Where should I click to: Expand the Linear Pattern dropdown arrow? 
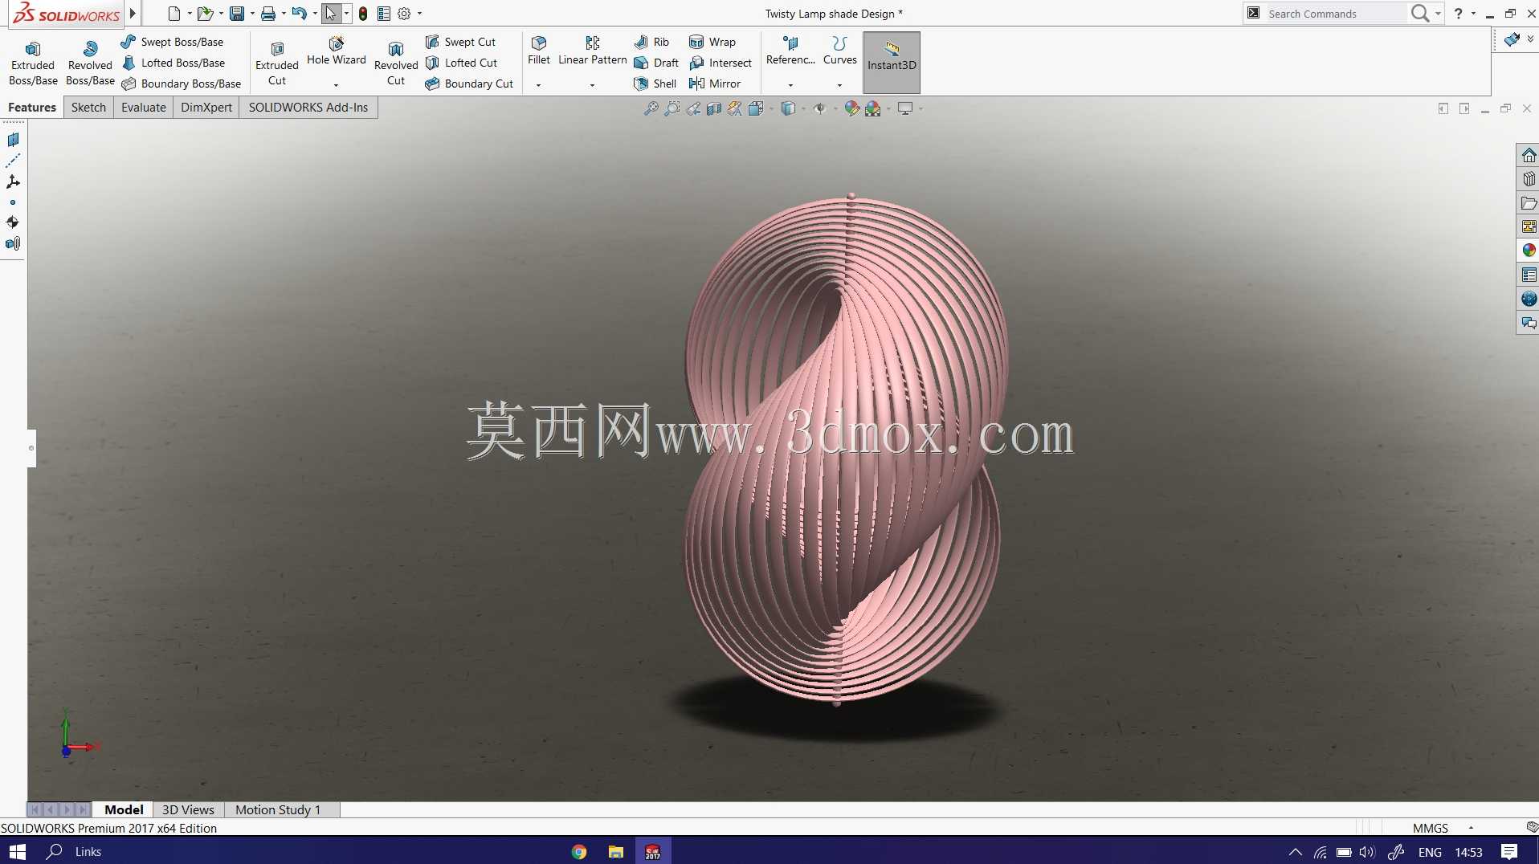(x=593, y=85)
